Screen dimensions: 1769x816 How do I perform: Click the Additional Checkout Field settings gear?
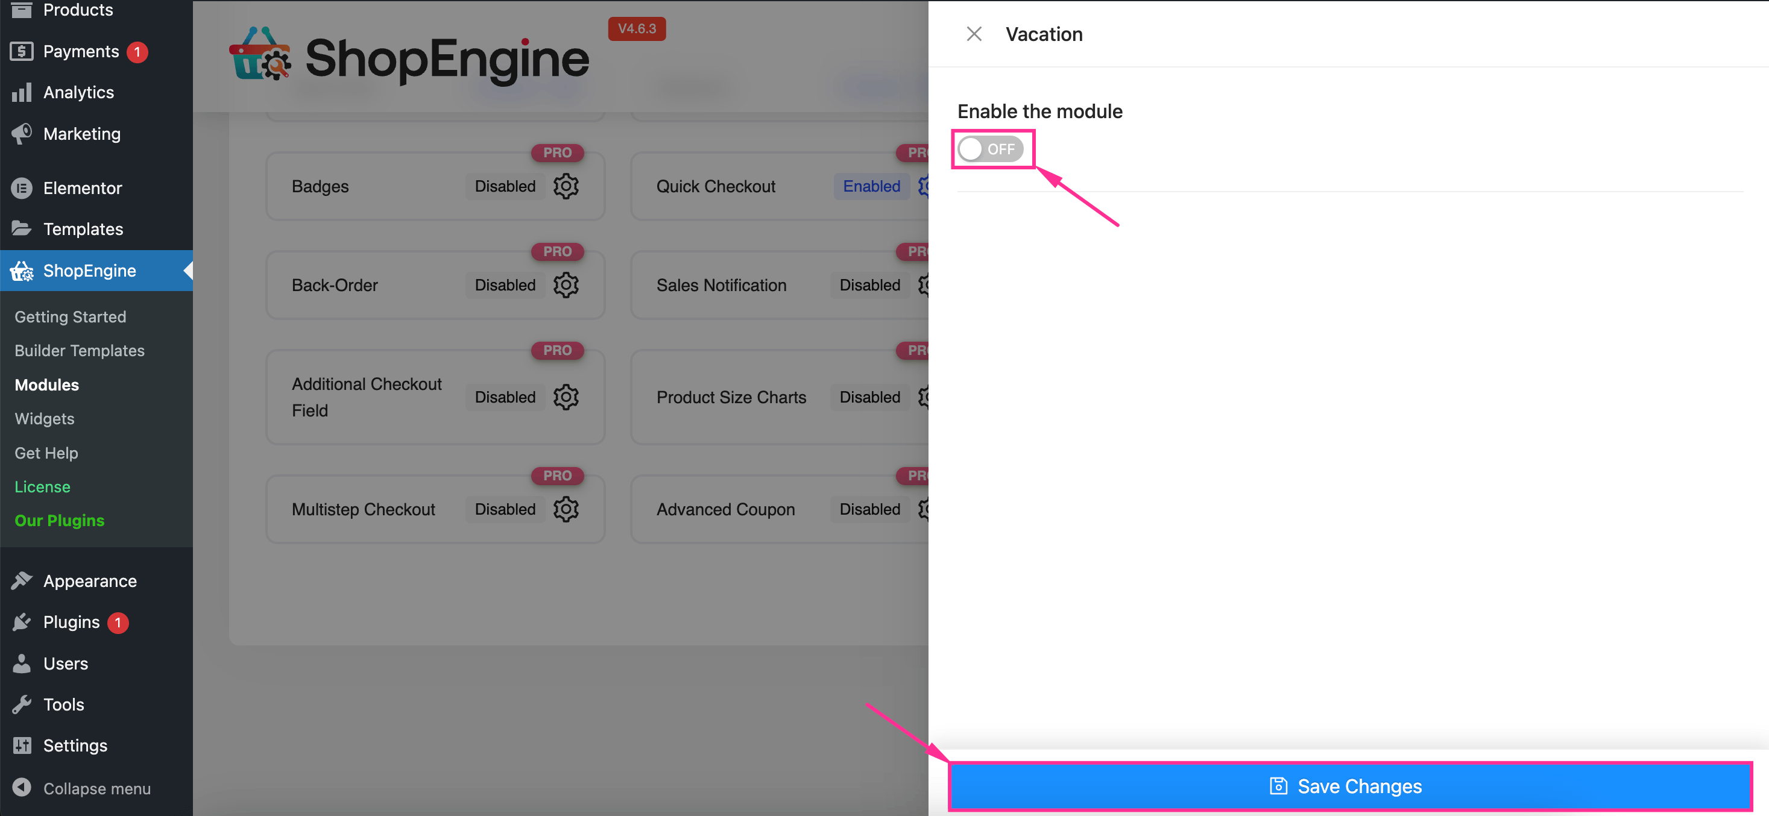[566, 397]
